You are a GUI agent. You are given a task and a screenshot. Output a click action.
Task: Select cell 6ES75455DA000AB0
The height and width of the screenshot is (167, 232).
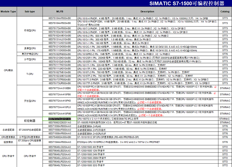[x=60, y=137]
